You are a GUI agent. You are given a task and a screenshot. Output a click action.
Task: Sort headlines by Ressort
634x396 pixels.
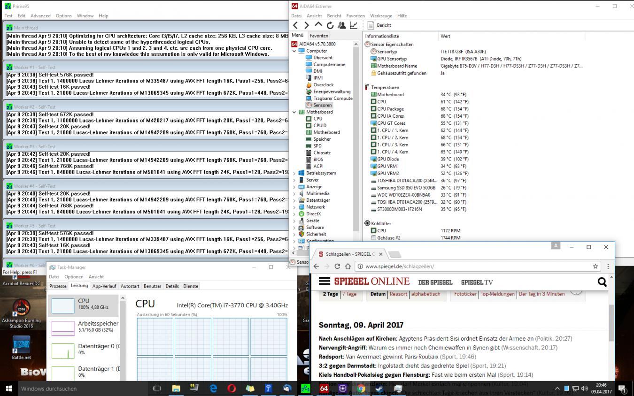[398, 294]
